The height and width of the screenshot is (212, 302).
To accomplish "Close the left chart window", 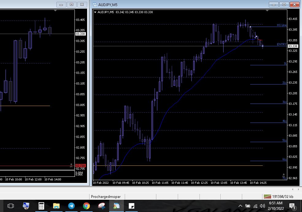I will click(x=82, y=5).
